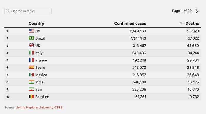Image resolution: width=206 pixels, height=114 pixels.
Task: Click the India flag icon
Action: 31,82
